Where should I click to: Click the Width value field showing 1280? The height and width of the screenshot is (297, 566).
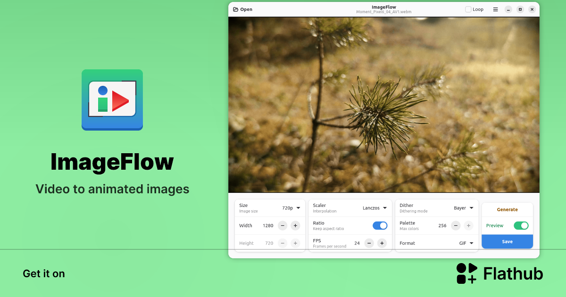point(268,225)
